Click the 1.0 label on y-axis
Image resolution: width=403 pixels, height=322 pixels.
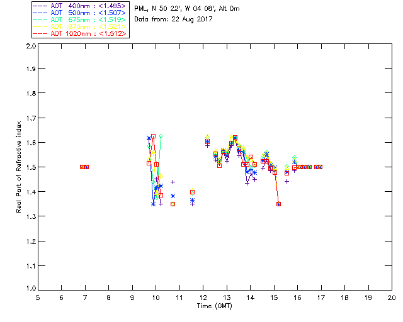tap(31, 288)
